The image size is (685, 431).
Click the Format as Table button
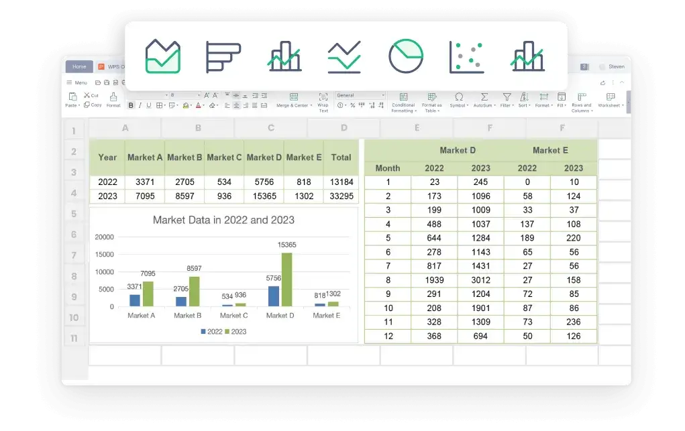(x=432, y=101)
